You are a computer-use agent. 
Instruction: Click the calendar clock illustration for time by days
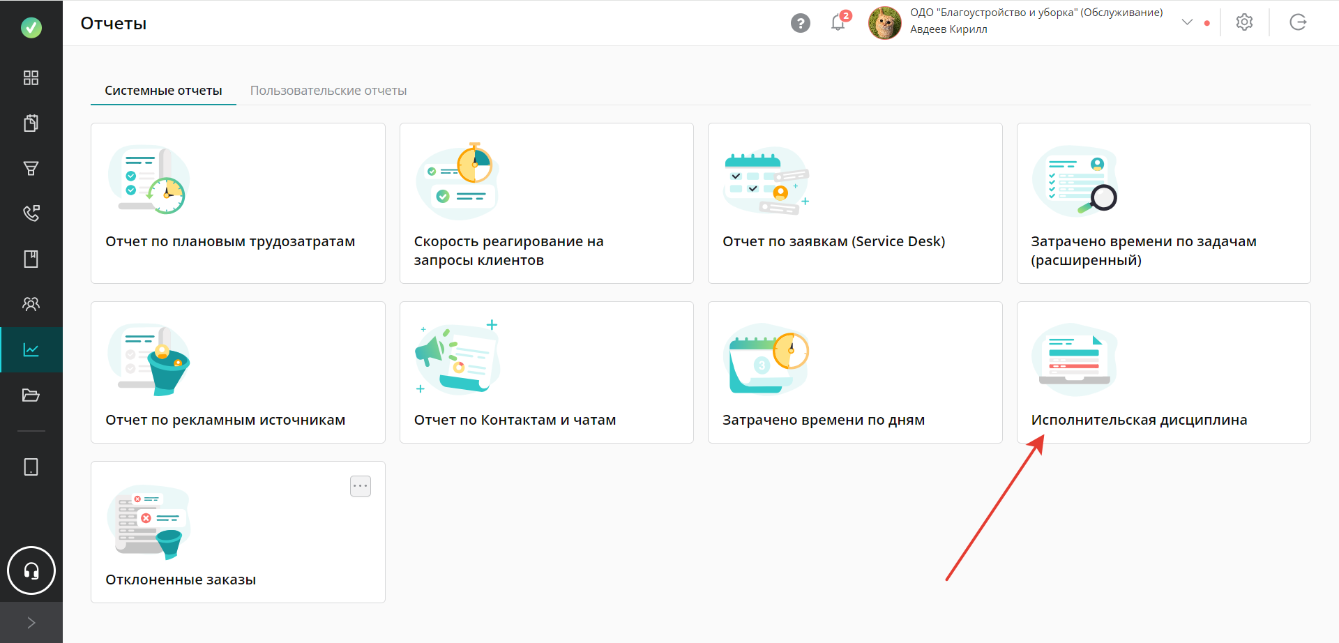766,358
